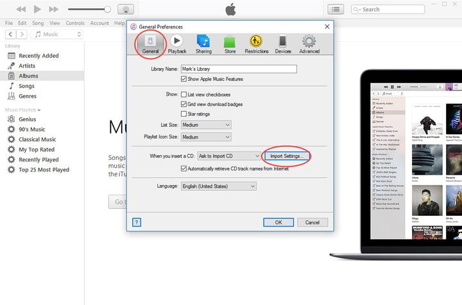Click the volume slider knob
This screenshot has width=462, height=305.
[108, 10]
